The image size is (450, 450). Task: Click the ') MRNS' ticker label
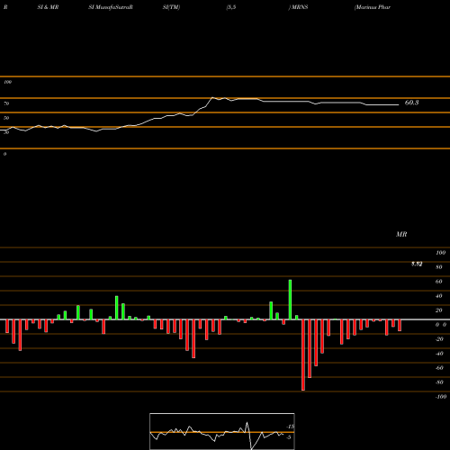pos(298,7)
